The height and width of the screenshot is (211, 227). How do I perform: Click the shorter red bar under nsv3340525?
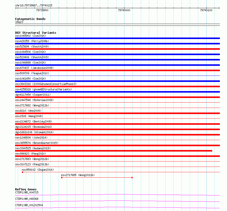(114, 151)
